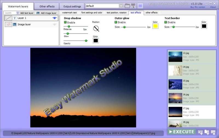The height and width of the screenshot is (138, 219).
Task: Expand the default preset dropdown arrow
Action: [121, 6]
